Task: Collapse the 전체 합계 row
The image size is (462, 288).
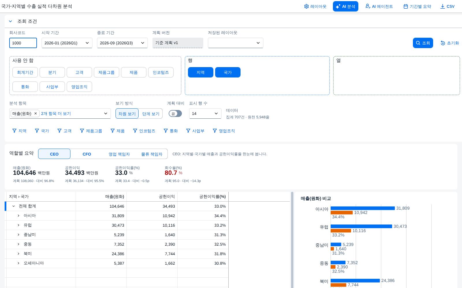Action: click(14, 206)
